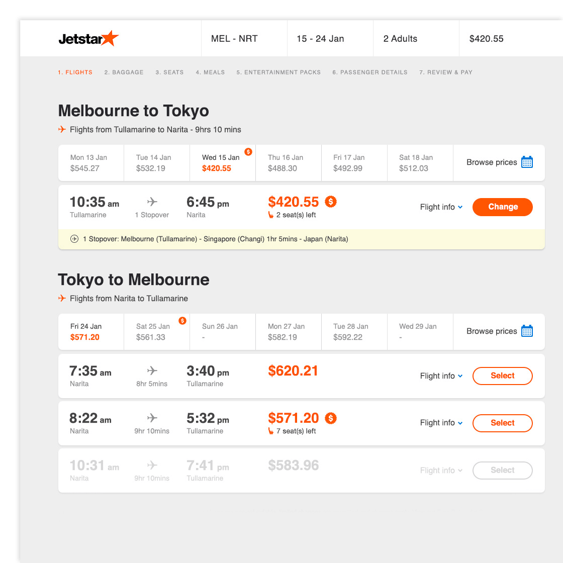Expand Flight info for the 10:35 am flight
The width and height of the screenshot is (563, 563).
pos(441,207)
